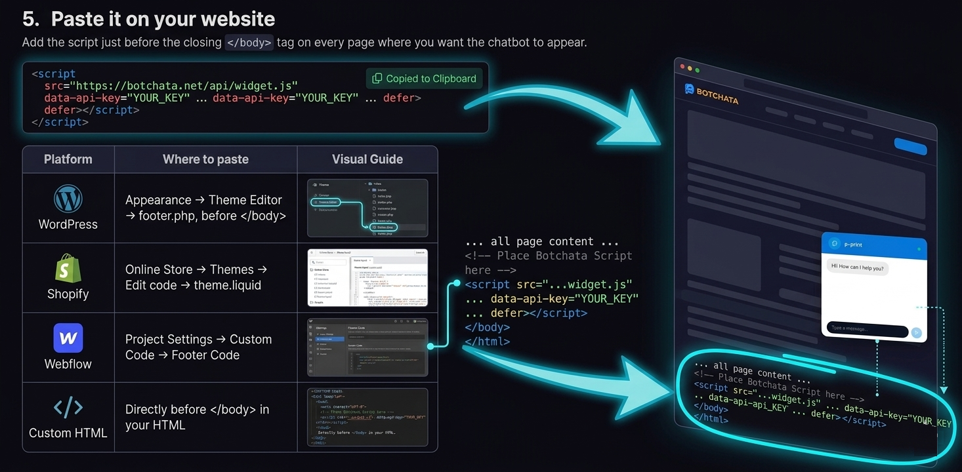Click the Shopify label text

(68, 294)
